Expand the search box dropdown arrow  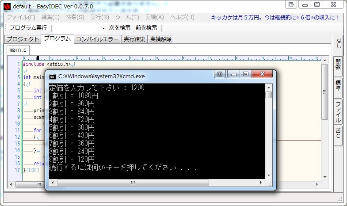pos(103,28)
